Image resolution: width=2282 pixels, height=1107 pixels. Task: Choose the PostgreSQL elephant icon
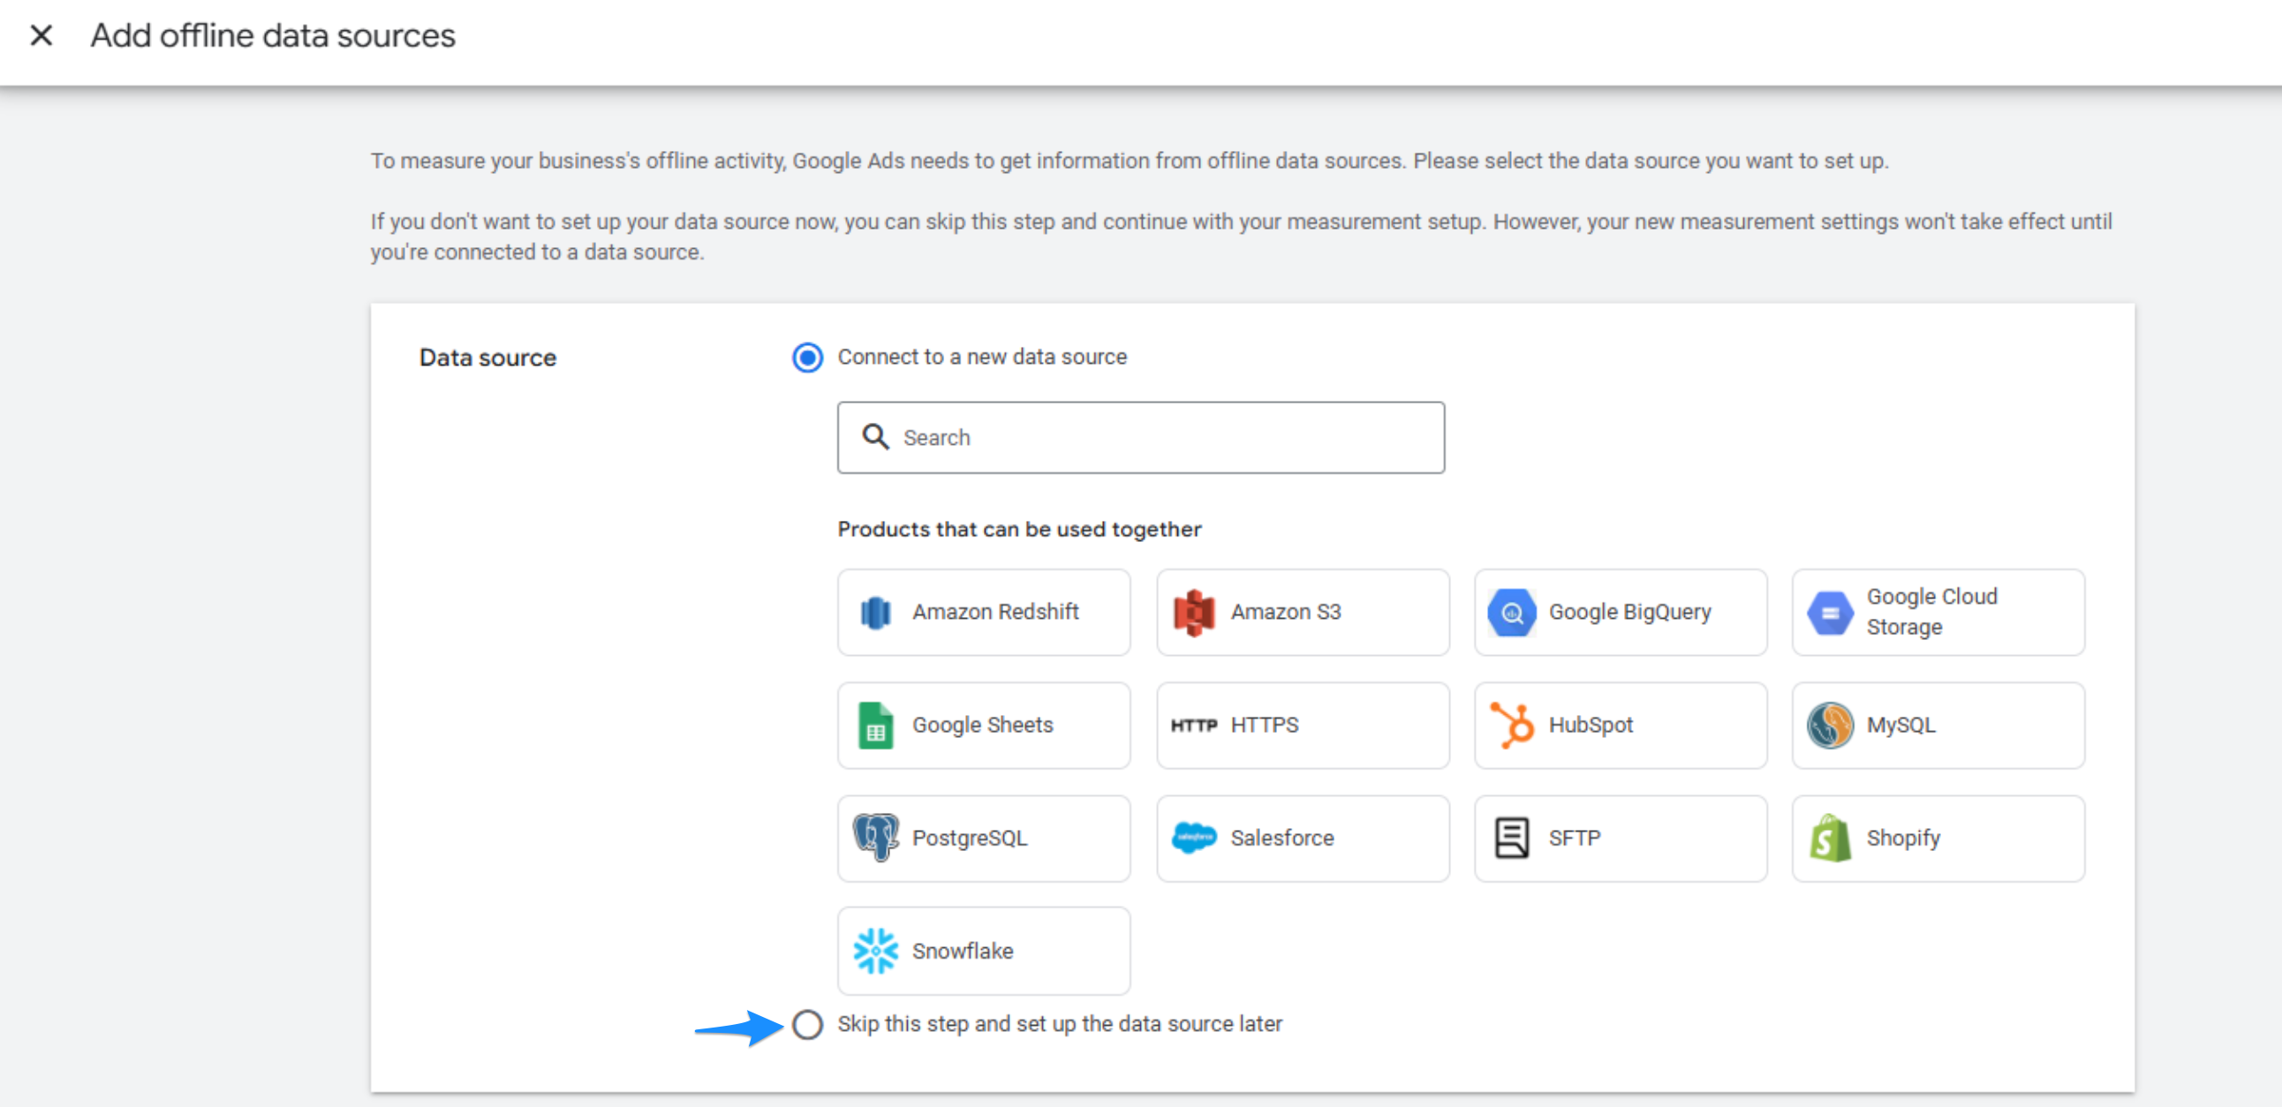(x=875, y=838)
